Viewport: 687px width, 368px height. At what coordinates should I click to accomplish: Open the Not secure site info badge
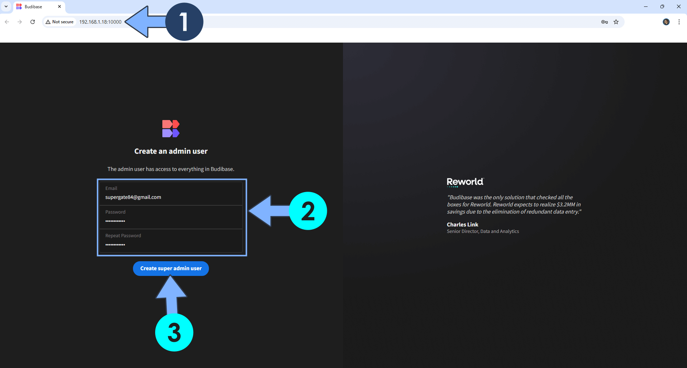[x=59, y=22]
